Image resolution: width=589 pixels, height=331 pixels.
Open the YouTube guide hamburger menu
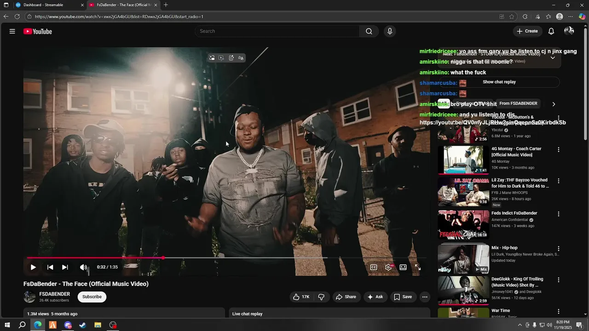[x=12, y=31]
